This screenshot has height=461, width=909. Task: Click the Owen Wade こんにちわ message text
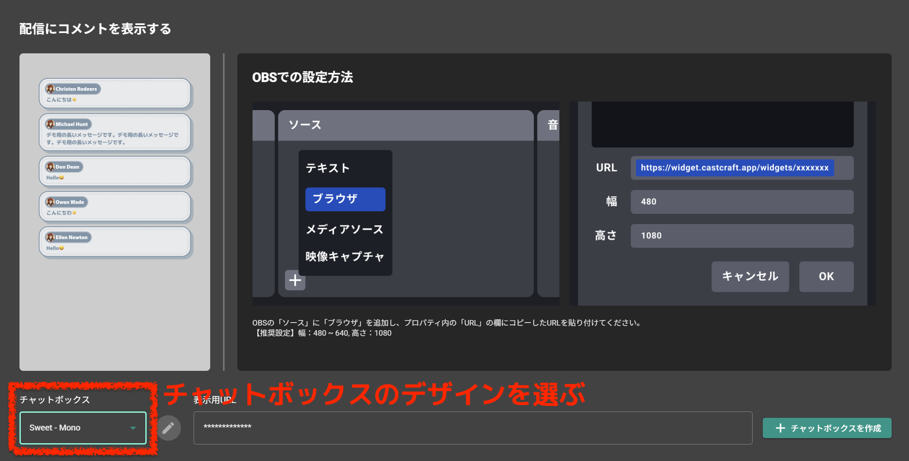(61, 213)
